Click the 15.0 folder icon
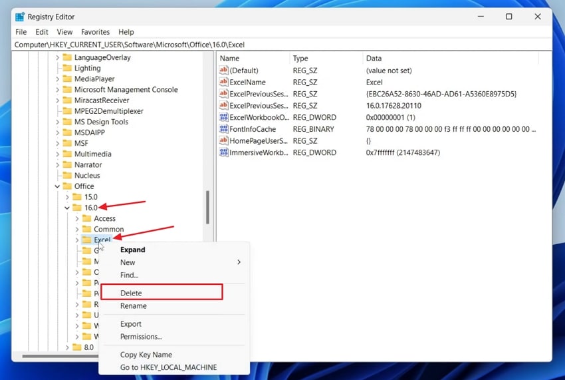This screenshot has height=380, width=565. point(77,197)
